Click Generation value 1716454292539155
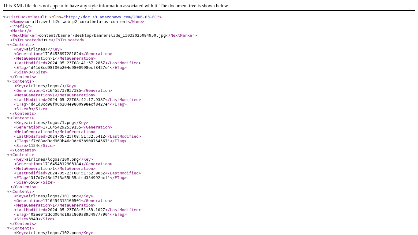Screen dimensions: 418x235 point(62,127)
